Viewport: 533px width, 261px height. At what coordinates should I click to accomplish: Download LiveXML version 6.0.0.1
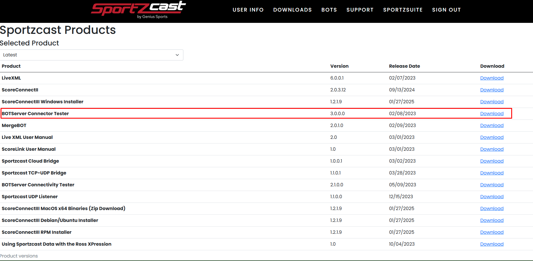click(x=492, y=78)
